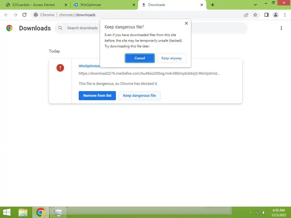This screenshot has height=218, width=291.
Task: Click the red danger warning icon
Action: pyautogui.click(x=60, y=68)
